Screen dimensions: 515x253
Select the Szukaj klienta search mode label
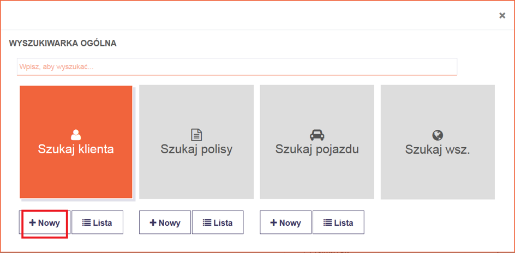click(x=76, y=149)
